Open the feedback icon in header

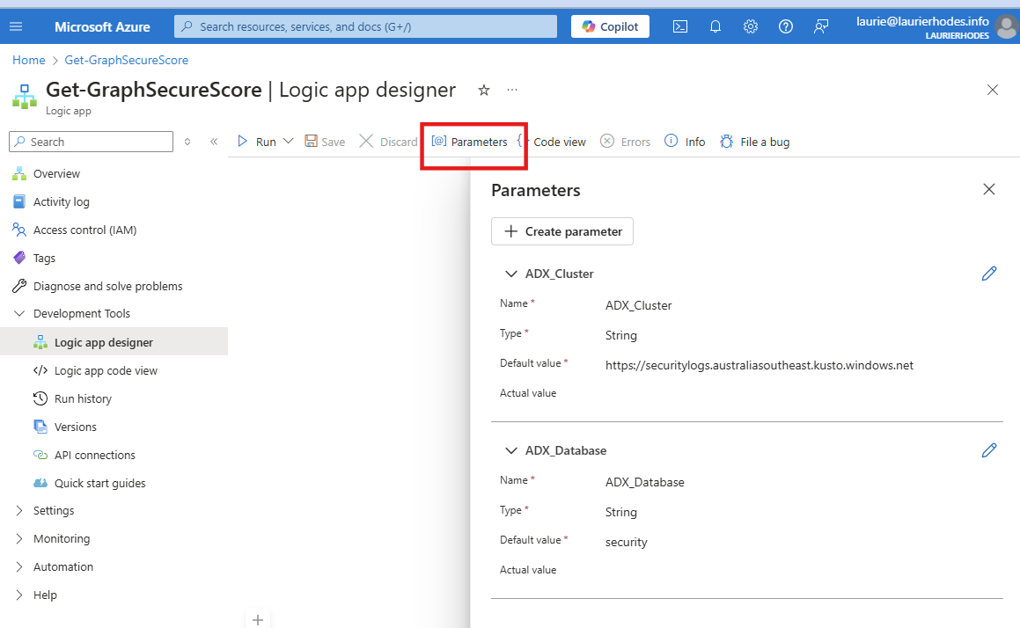pyautogui.click(x=821, y=26)
